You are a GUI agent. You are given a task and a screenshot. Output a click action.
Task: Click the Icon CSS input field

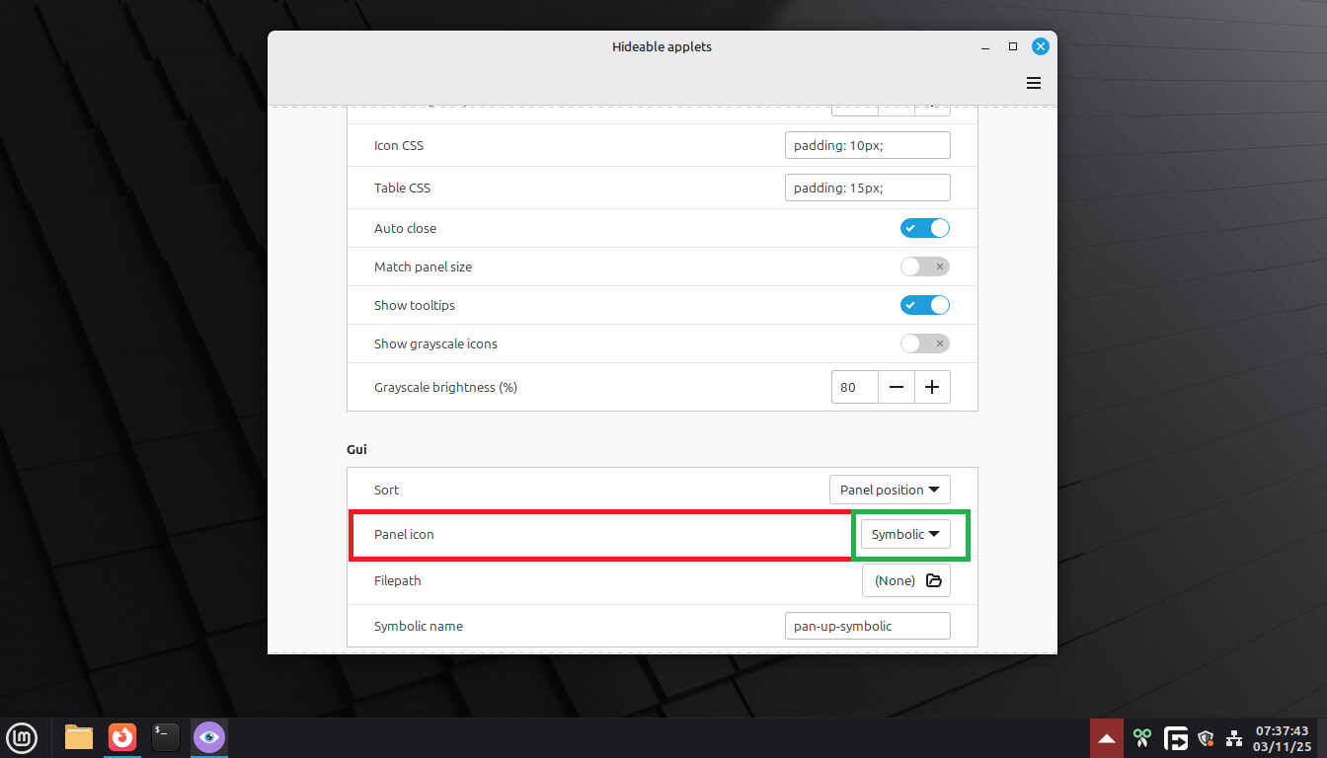[x=867, y=145]
